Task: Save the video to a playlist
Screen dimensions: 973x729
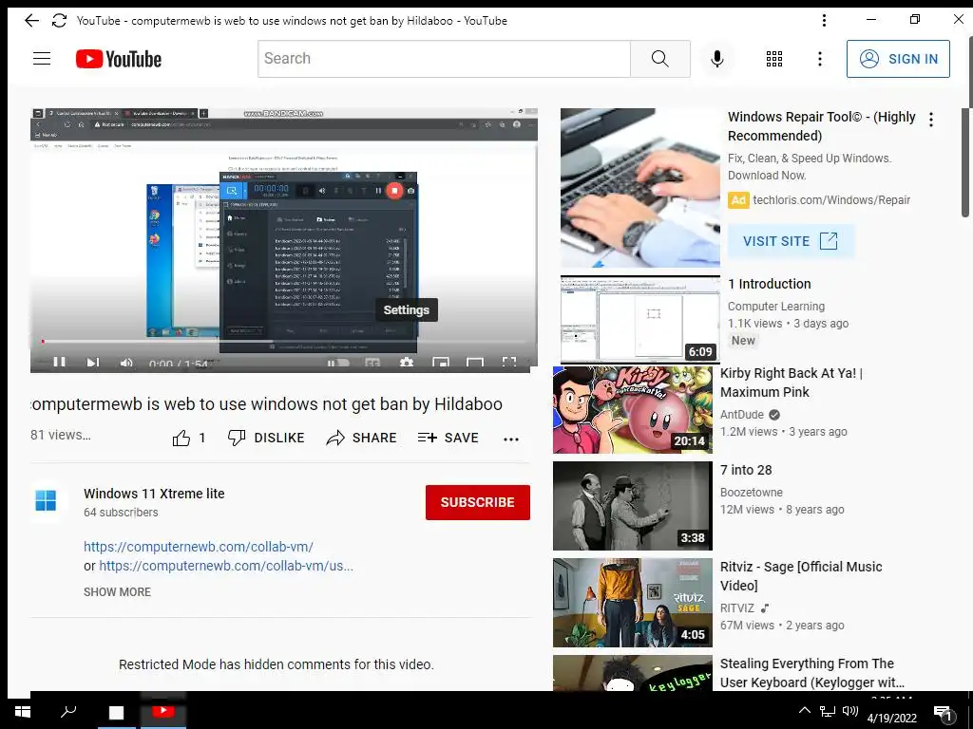Action: click(x=448, y=438)
